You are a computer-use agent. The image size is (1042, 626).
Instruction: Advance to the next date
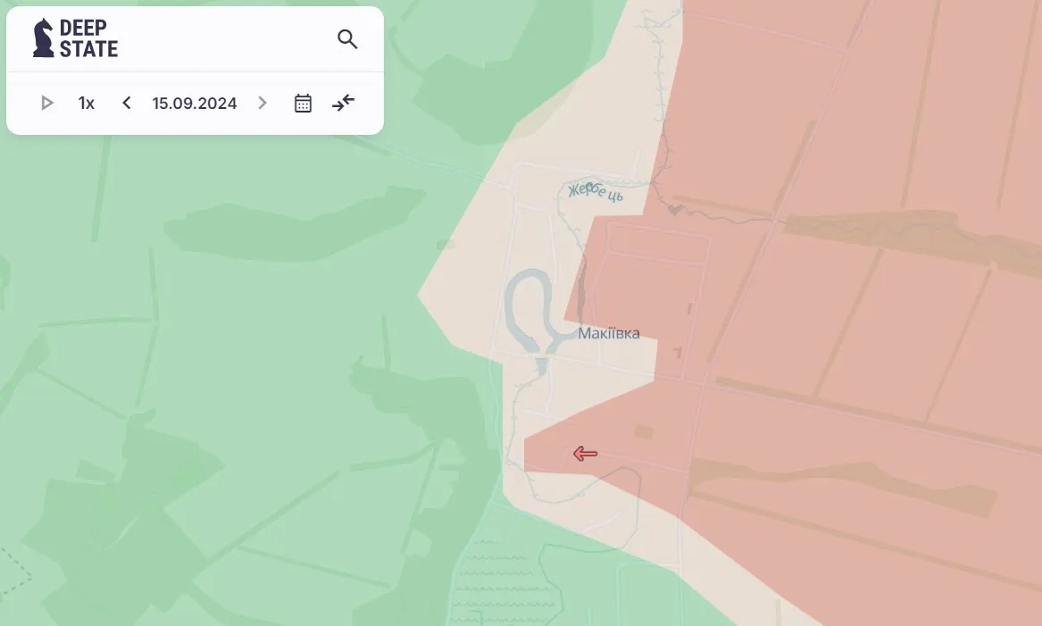[263, 104]
